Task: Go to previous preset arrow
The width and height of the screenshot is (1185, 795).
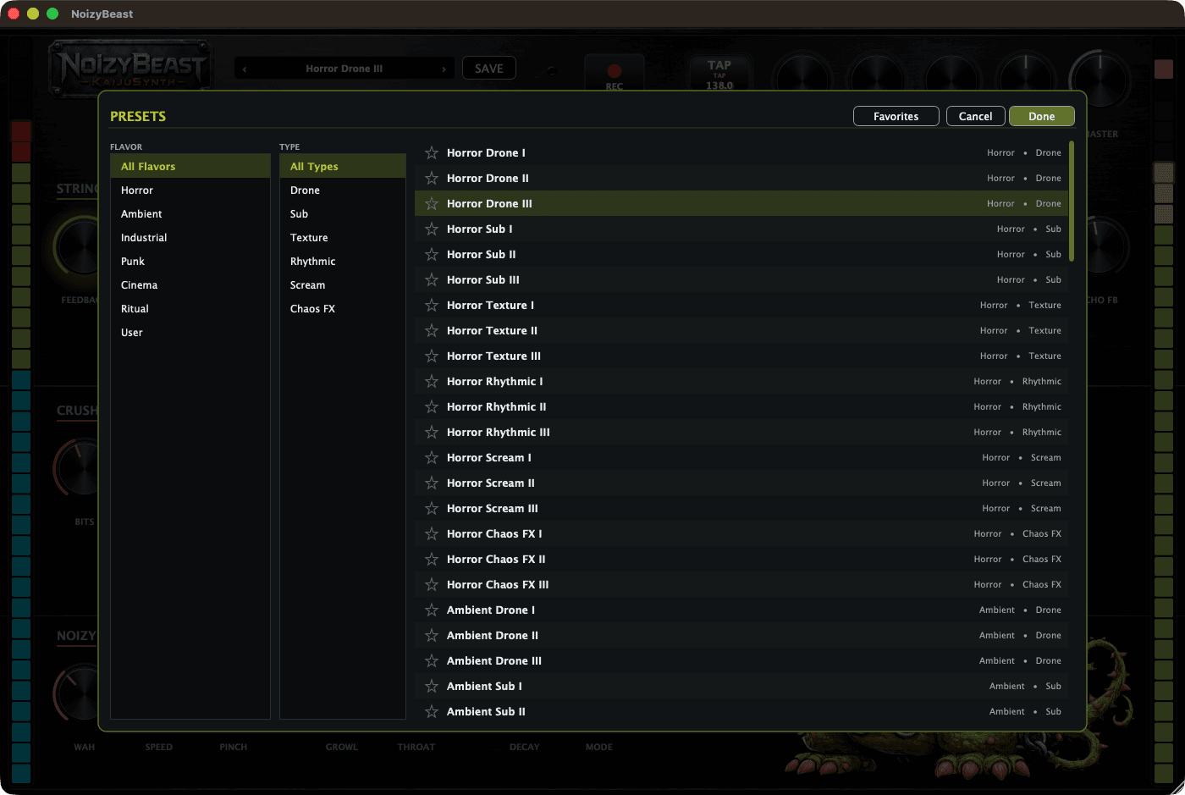Action: (x=245, y=69)
